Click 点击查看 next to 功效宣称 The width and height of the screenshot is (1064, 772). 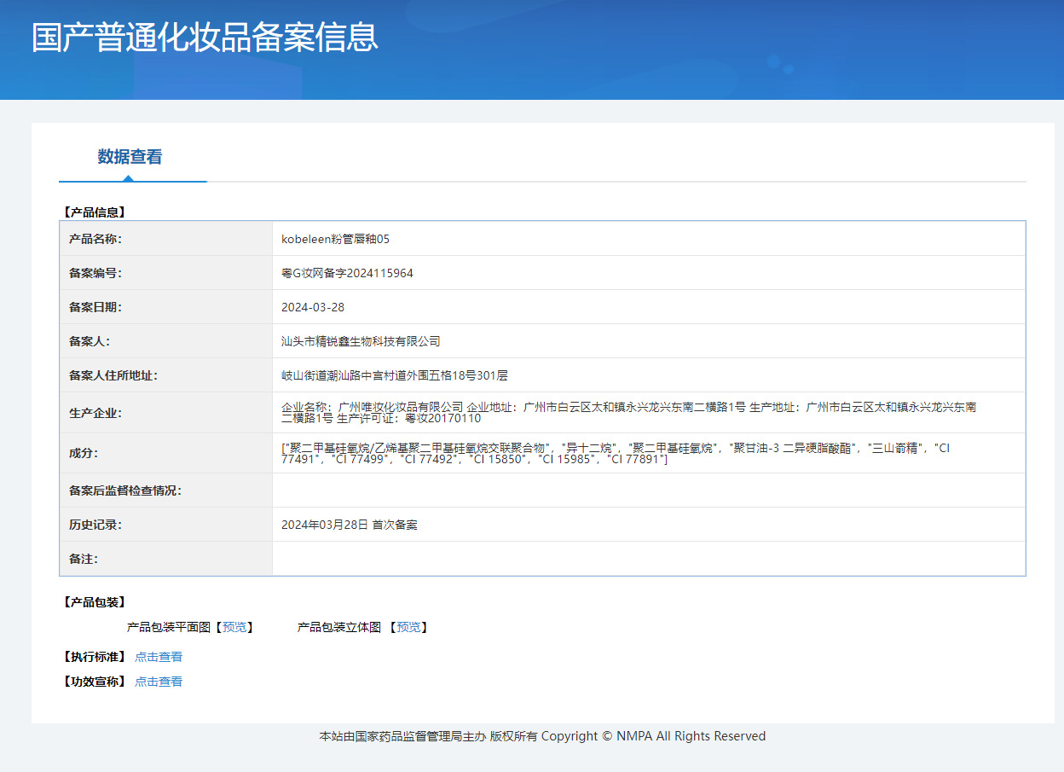coord(159,682)
